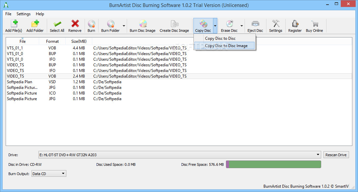The width and height of the screenshot is (358, 192).
Task: Click the BurnArtist copyright SmartIV footer text
Action: 306,186
